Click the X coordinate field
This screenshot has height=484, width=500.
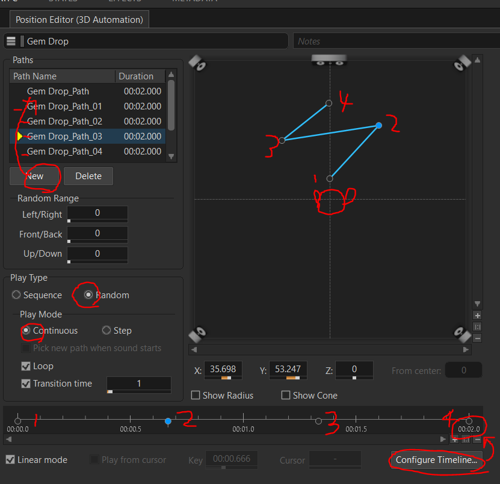[x=223, y=369]
